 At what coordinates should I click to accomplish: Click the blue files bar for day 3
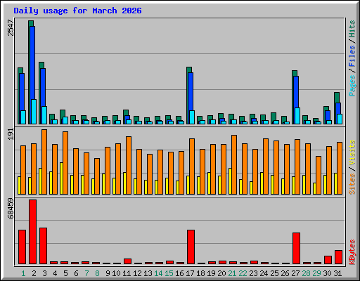pyautogui.click(x=43, y=86)
